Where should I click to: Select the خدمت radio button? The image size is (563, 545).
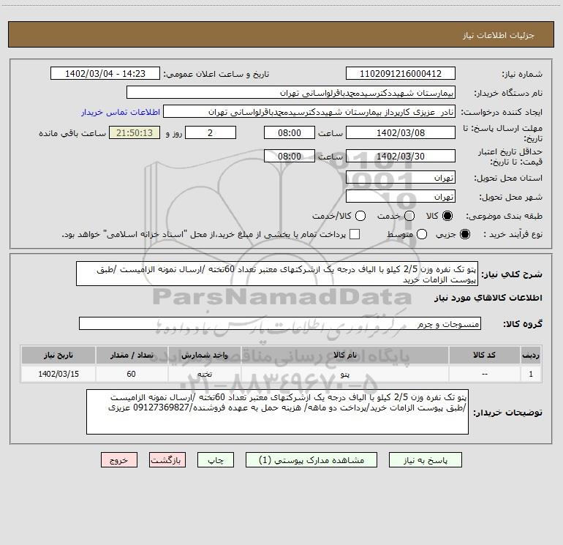(409, 216)
